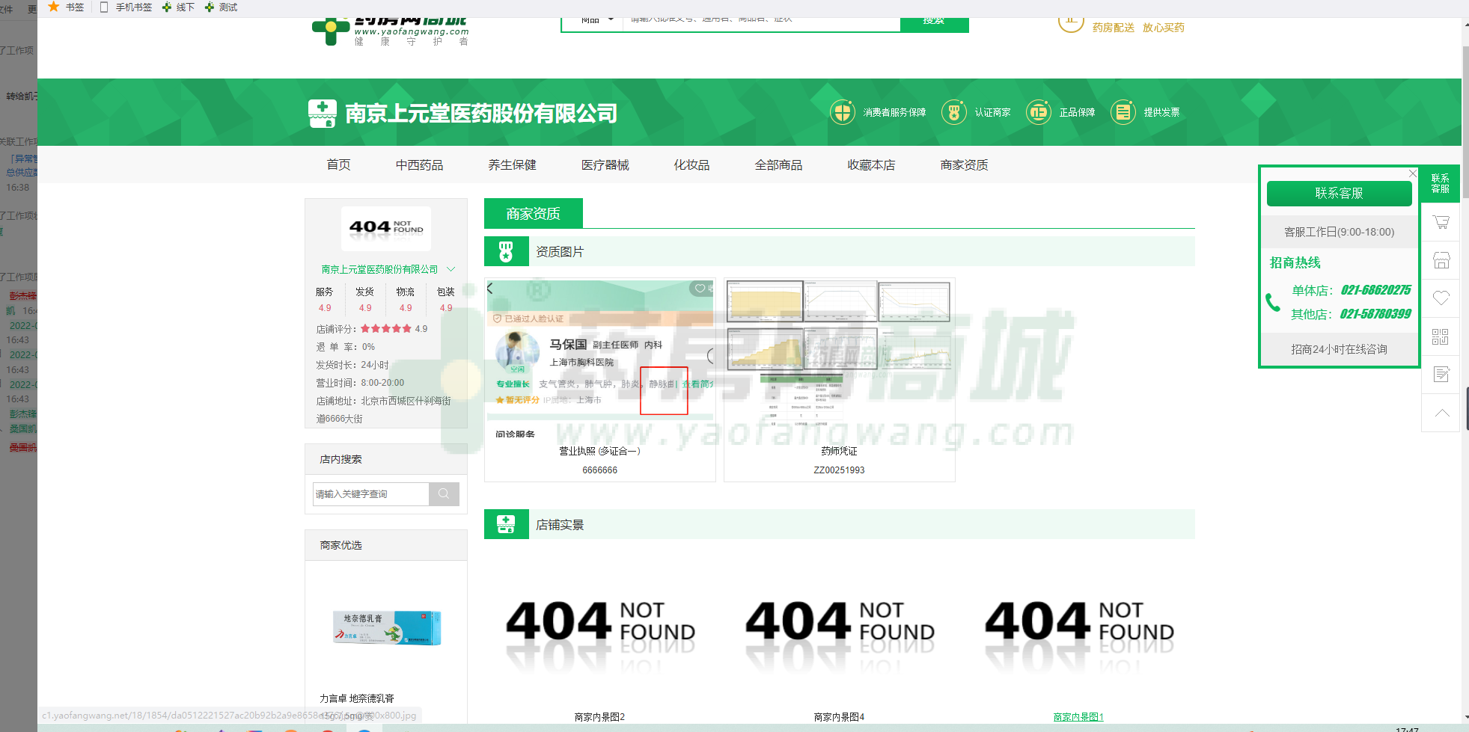The width and height of the screenshot is (1469, 732).
Task: Click the 认证商家 medal icon
Action: click(x=953, y=111)
